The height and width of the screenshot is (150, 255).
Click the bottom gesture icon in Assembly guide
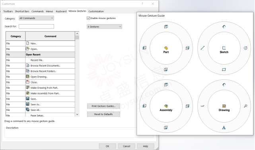pyautogui.click(x=166, y=127)
